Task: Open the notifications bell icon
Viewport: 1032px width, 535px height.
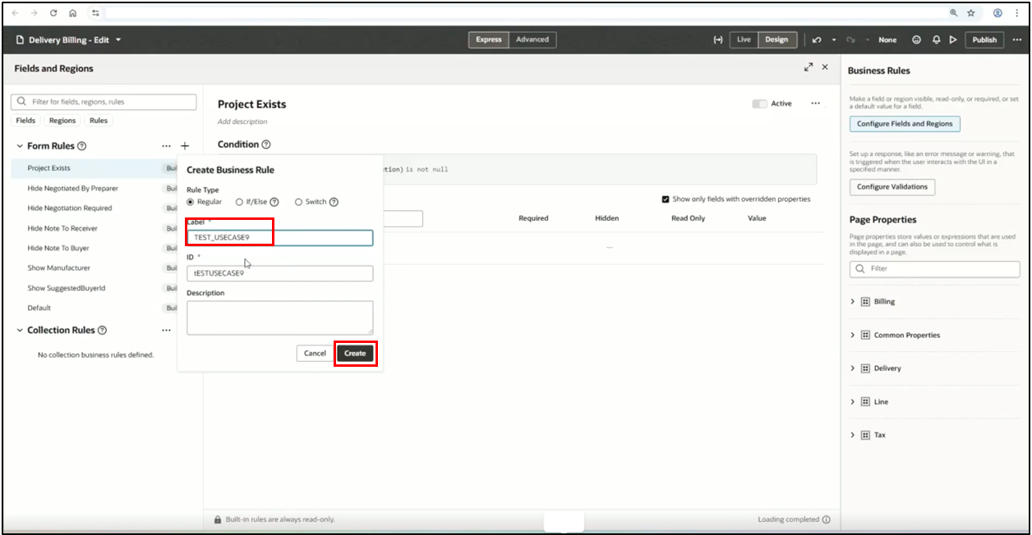Action: 936,39
